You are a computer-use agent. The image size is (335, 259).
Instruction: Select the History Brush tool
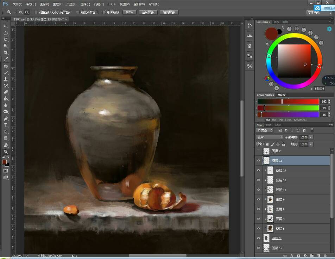[6, 86]
